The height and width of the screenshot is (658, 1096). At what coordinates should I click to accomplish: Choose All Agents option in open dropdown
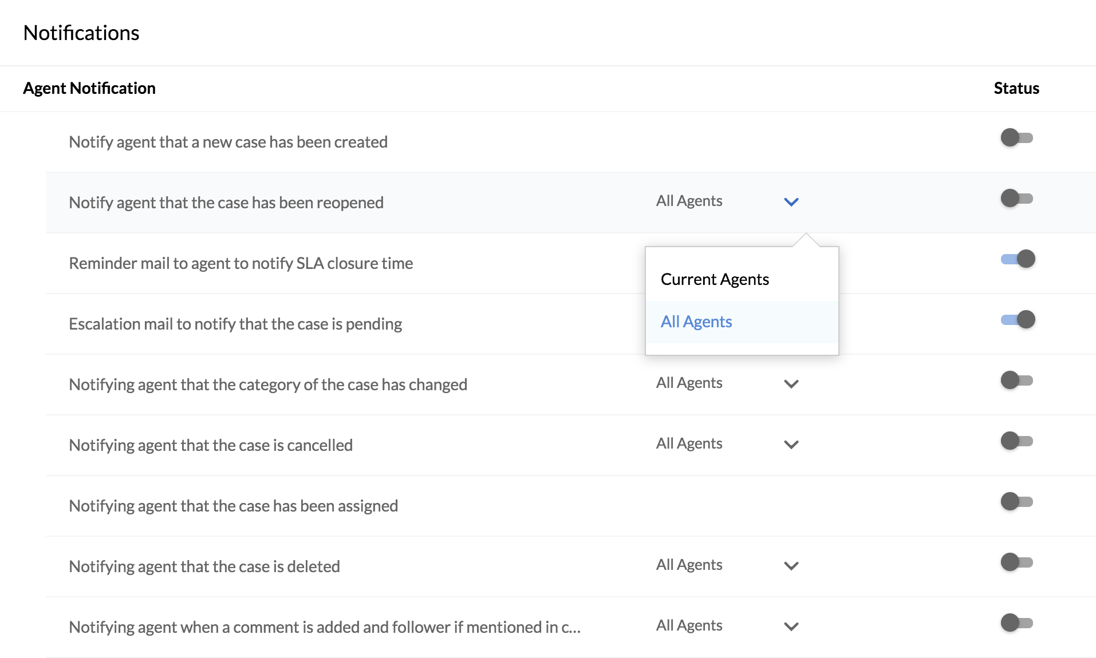742,322
